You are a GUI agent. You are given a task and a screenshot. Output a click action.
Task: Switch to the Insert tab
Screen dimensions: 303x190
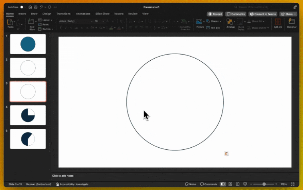pos(22,14)
